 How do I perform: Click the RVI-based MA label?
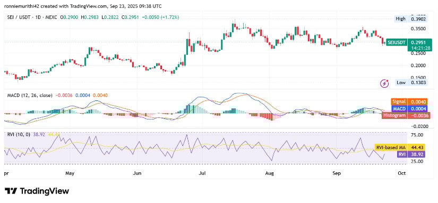click(x=391, y=147)
